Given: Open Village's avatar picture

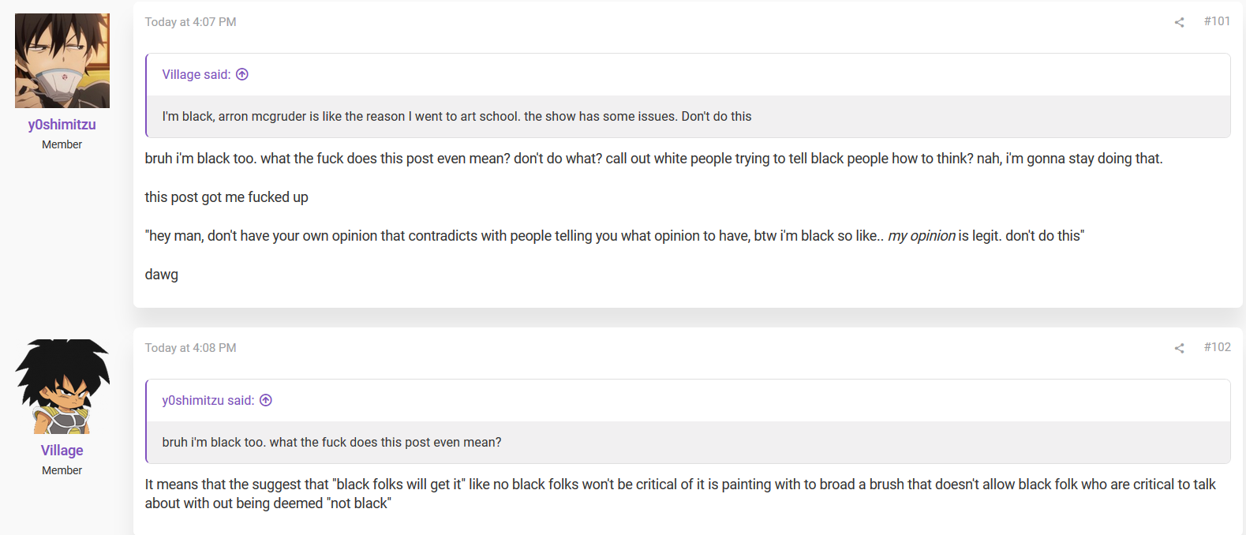Looking at the screenshot, I should point(62,387).
